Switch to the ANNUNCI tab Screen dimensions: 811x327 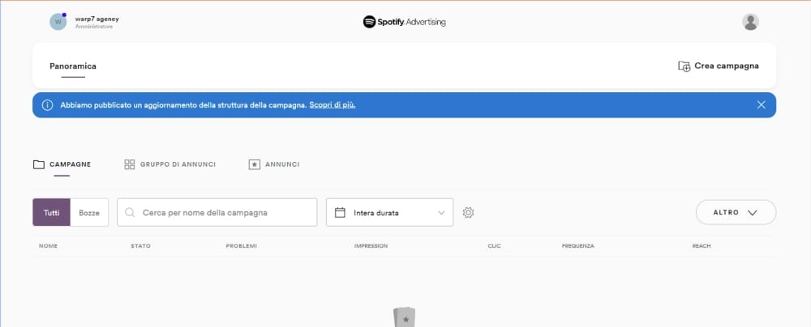(x=274, y=164)
